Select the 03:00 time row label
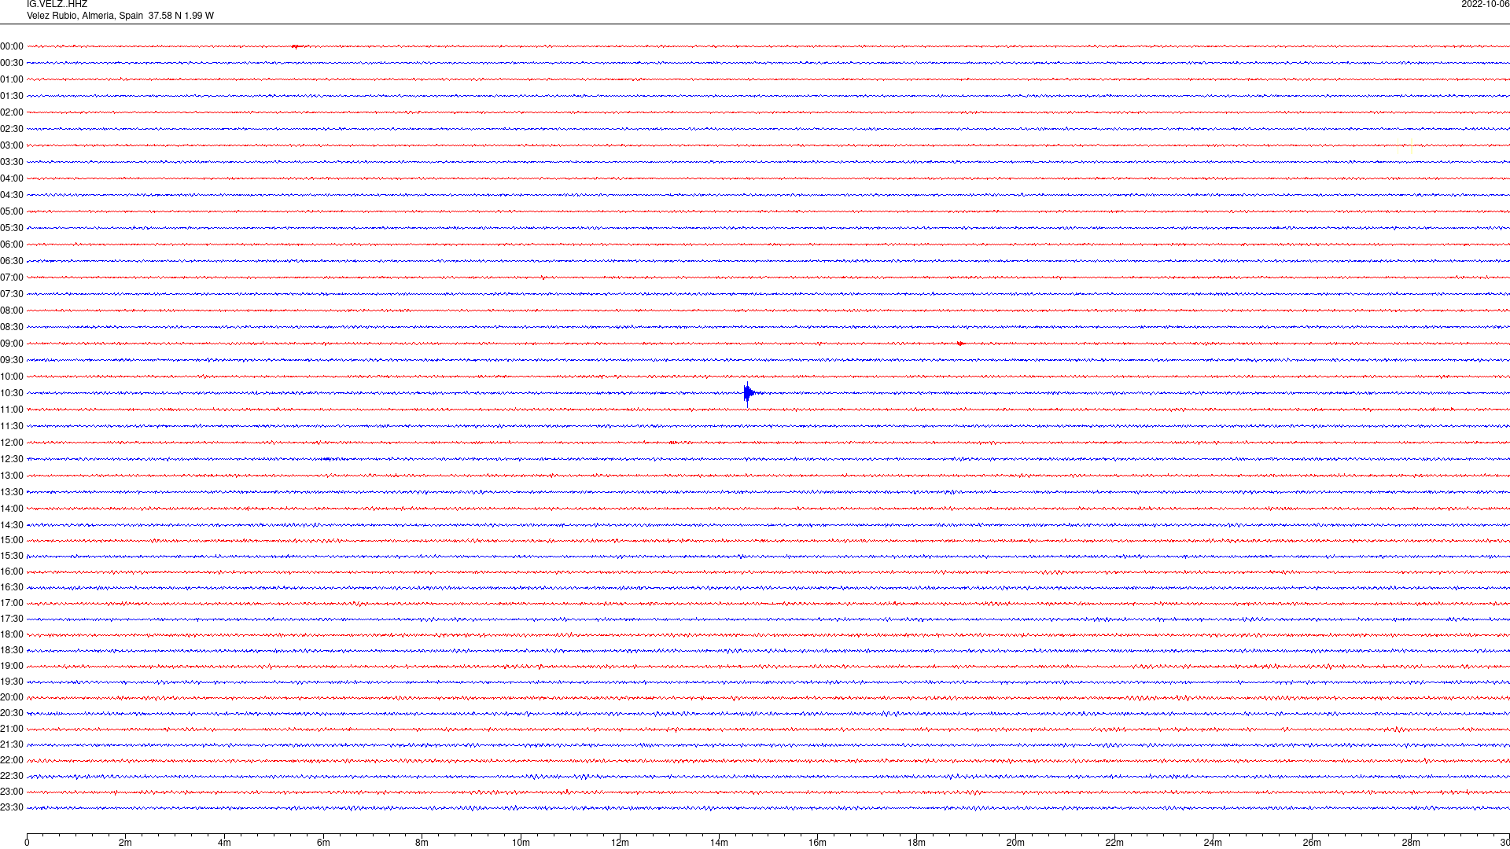 [12, 145]
